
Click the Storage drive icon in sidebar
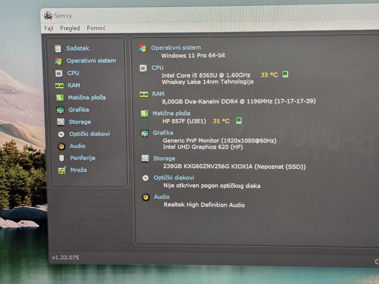(x=61, y=122)
